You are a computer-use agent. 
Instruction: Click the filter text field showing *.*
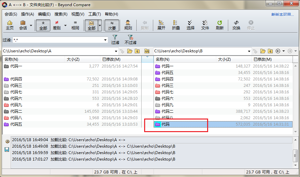point(58,40)
